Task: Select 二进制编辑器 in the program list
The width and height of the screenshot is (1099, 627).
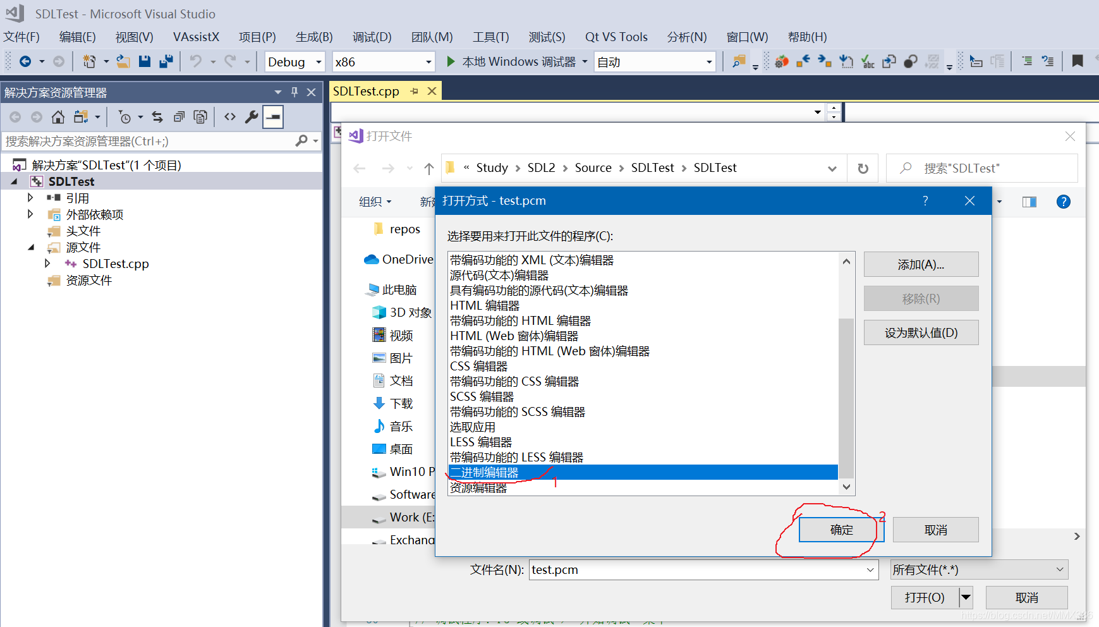Action: tap(643, 472)
